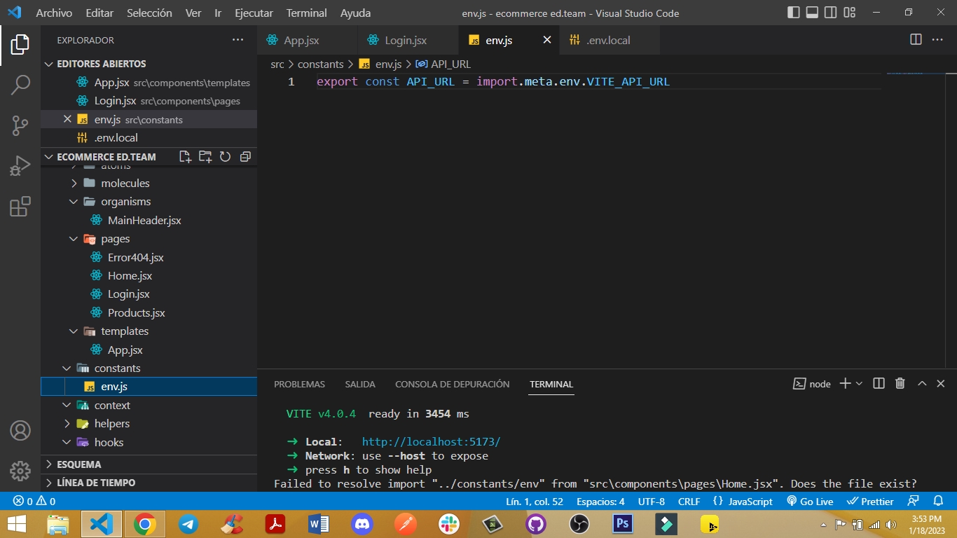
Task: Split the editor to the right
Action: click(916, 40)
